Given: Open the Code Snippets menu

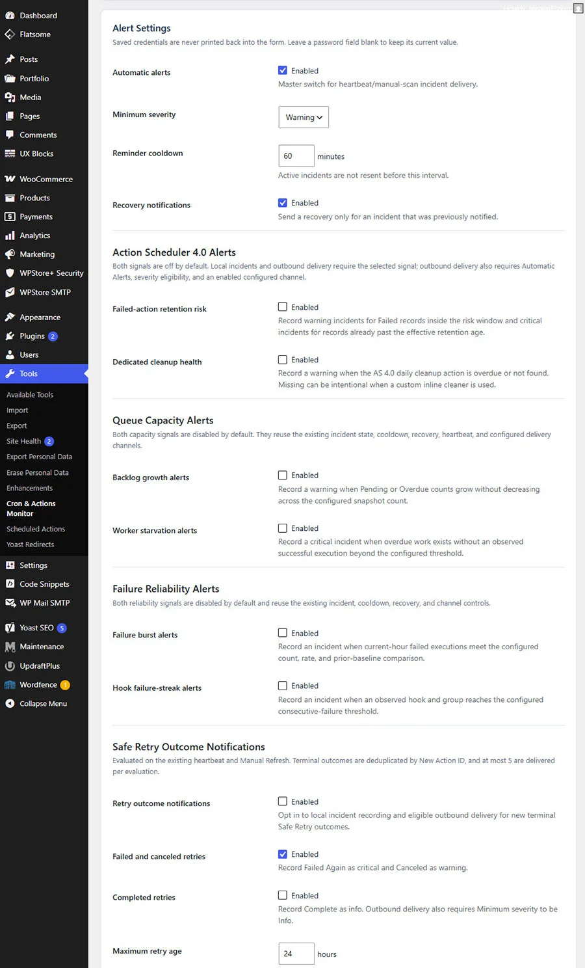Looking at the screenshot, I should coord(44,584).
